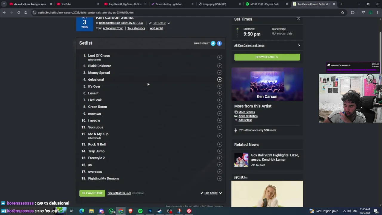
Task: Switch to the Joey Bada$$, Big Sean tab
Action: click(125, 4)
